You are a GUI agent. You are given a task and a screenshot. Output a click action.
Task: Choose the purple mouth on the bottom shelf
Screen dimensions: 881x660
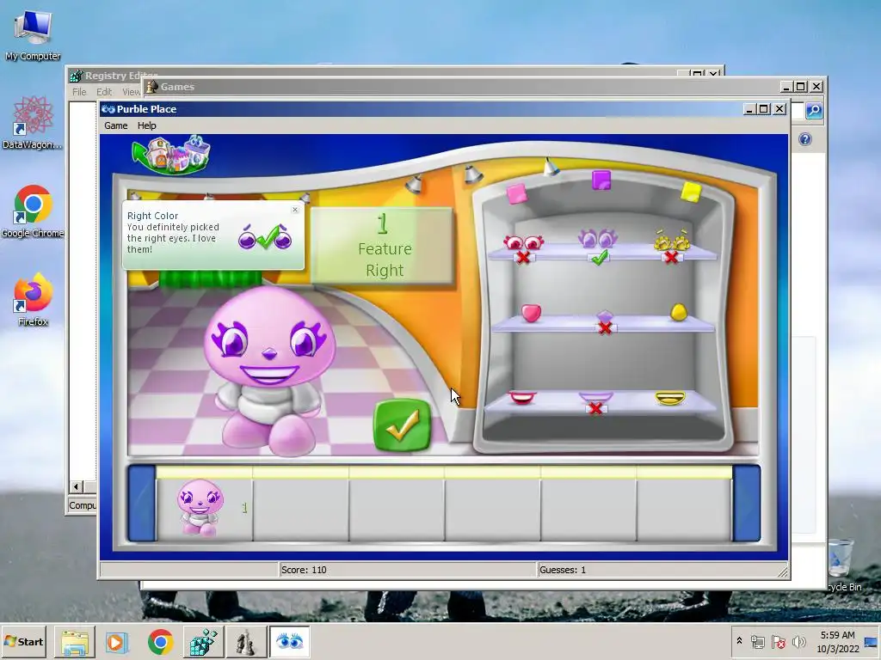(x=595, y=397)
